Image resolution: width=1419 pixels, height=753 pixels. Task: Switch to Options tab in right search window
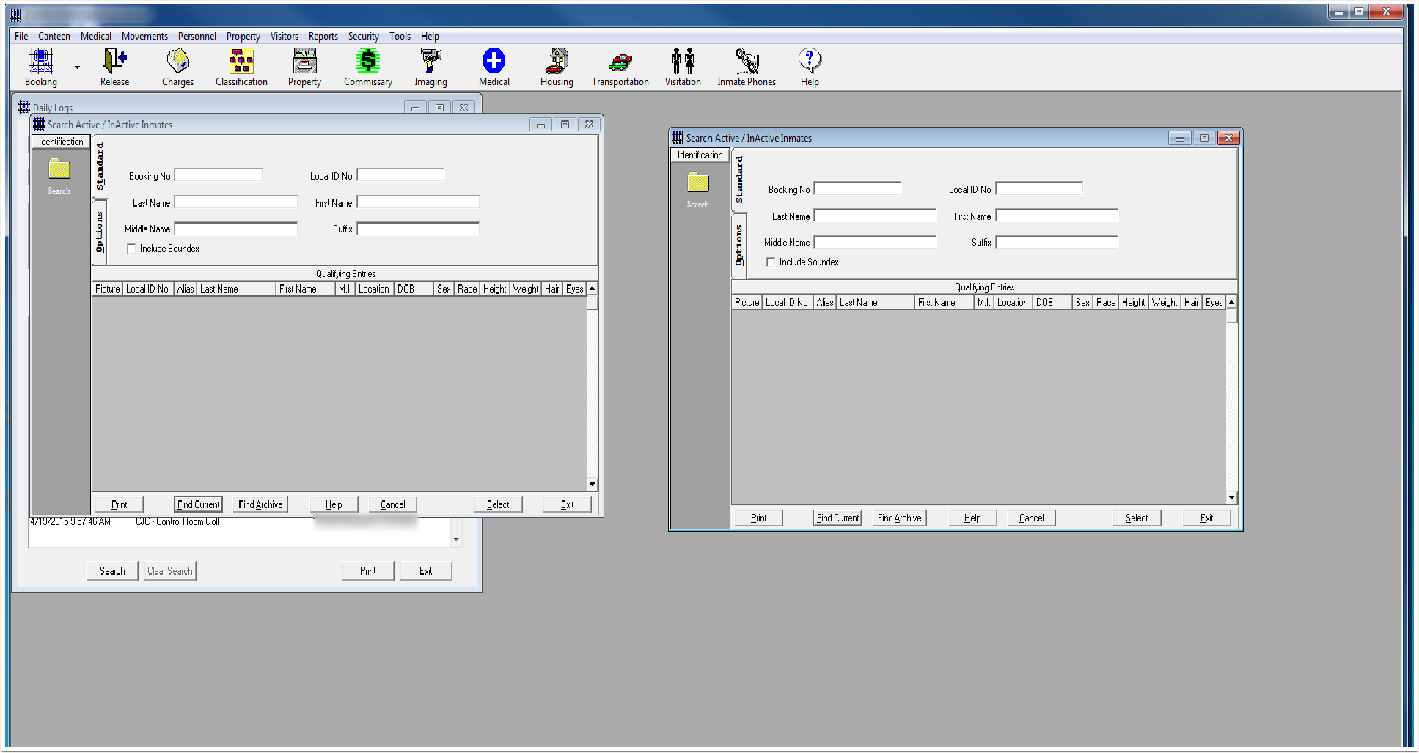pyautogui.click(x=738, y=246)
